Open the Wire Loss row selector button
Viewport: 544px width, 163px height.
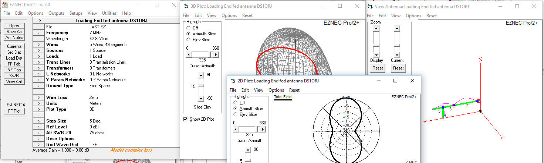38,98
